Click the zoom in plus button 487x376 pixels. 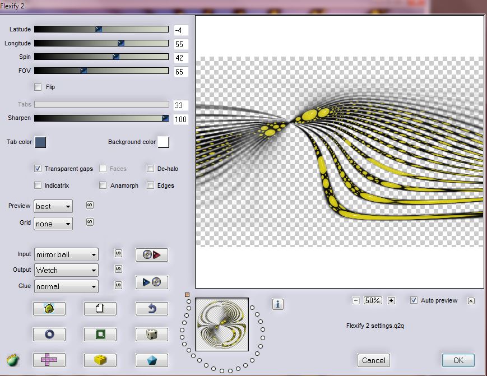391,300
